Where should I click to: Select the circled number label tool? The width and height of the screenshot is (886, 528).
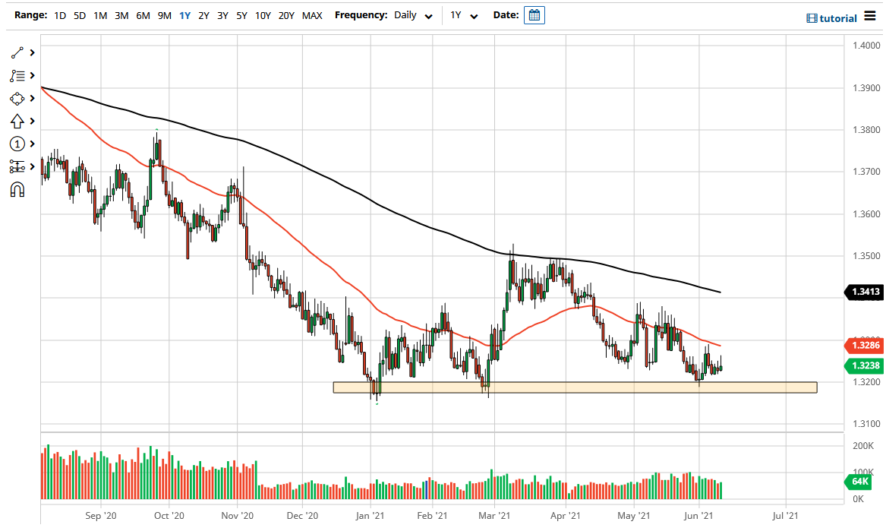tap(17, 144)
